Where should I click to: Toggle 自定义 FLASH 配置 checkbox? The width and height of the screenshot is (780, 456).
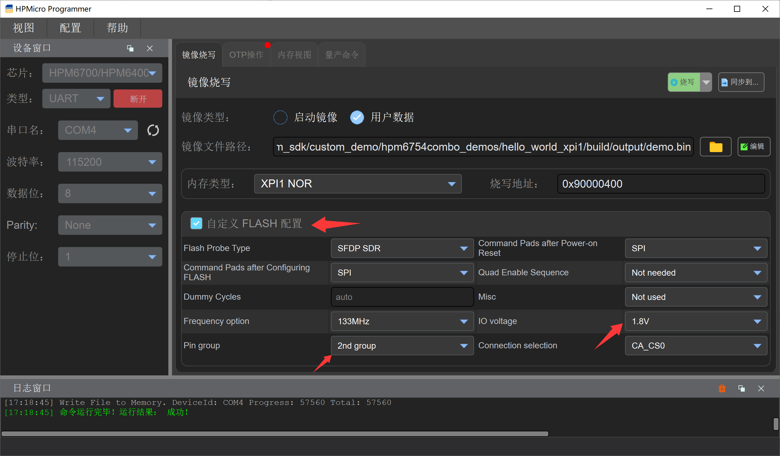point(196,223)
